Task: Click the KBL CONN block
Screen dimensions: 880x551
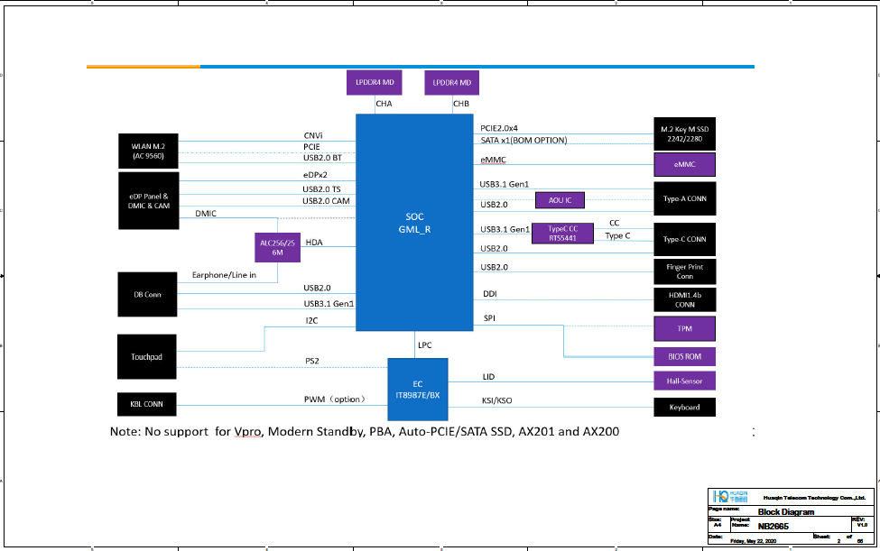Action: 148,404
